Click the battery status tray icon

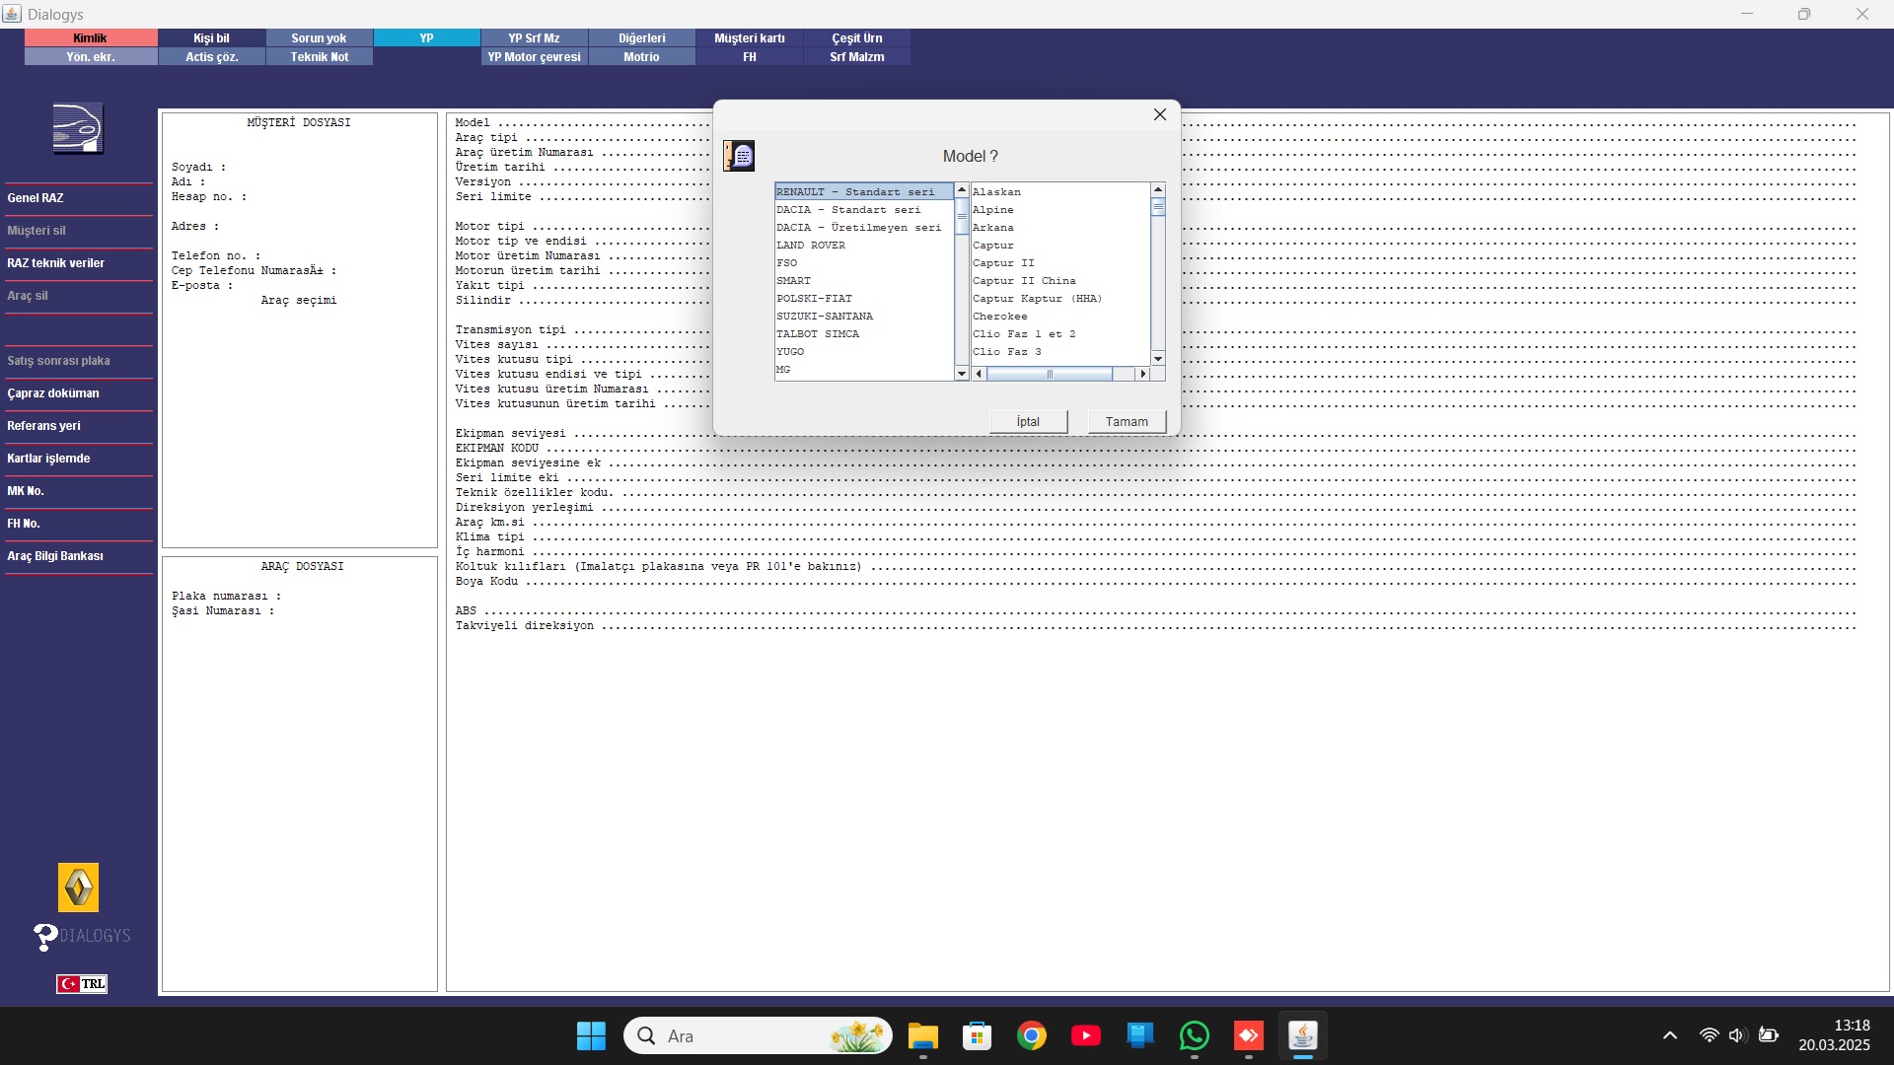coord(1769,1035)
